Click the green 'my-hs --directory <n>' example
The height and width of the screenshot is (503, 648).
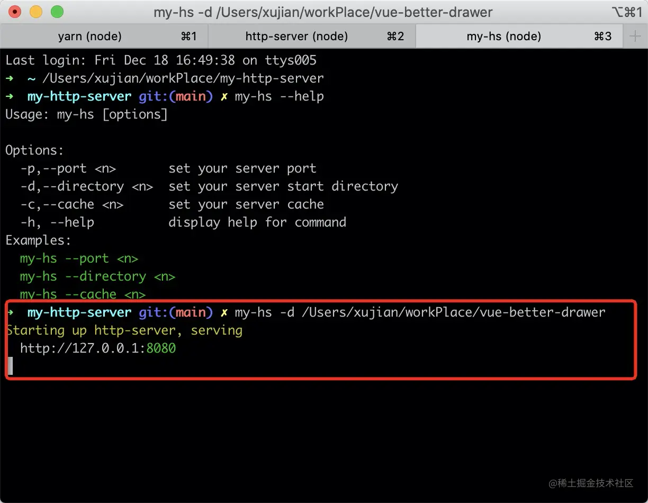(98, 276)
